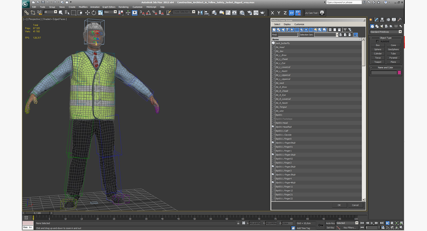The width and height of the screenshot is (427, 231).
Task: Open the Edit menu
Action: (x=34, y=7)
